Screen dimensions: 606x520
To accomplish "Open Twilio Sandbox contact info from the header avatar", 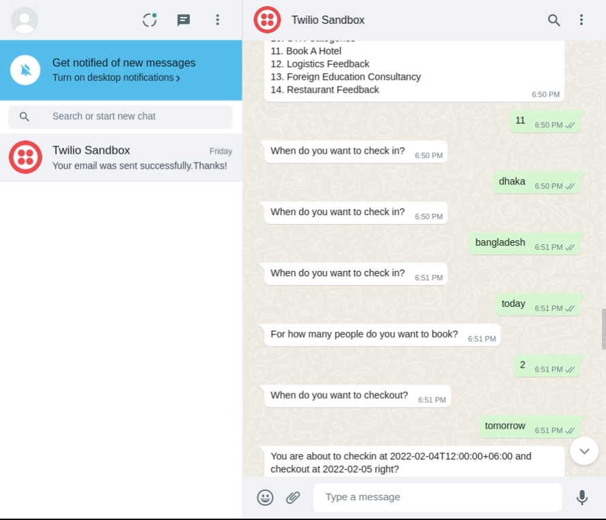I will click(x=267, y=20).
